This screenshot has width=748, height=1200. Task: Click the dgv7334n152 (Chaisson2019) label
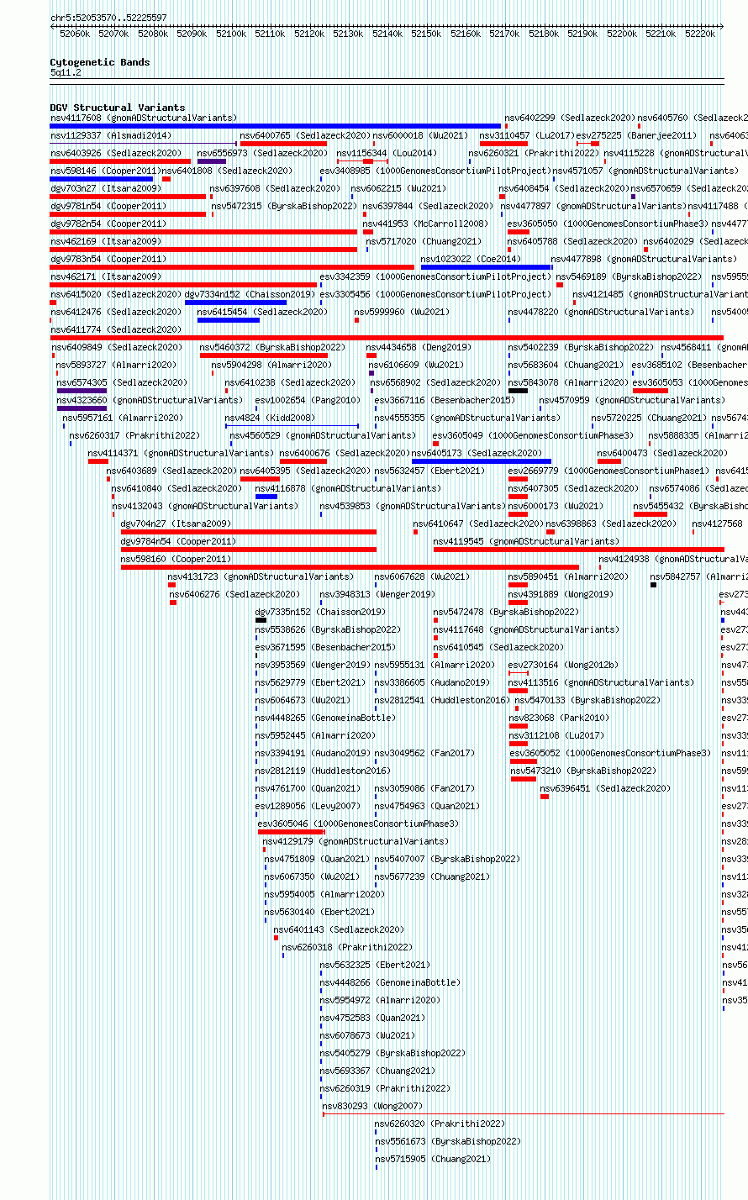coord(250,294)
